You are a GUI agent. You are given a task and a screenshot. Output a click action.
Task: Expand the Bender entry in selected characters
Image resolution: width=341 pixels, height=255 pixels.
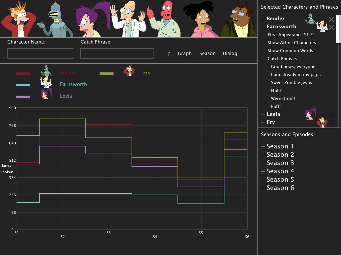tap(263, 19)
